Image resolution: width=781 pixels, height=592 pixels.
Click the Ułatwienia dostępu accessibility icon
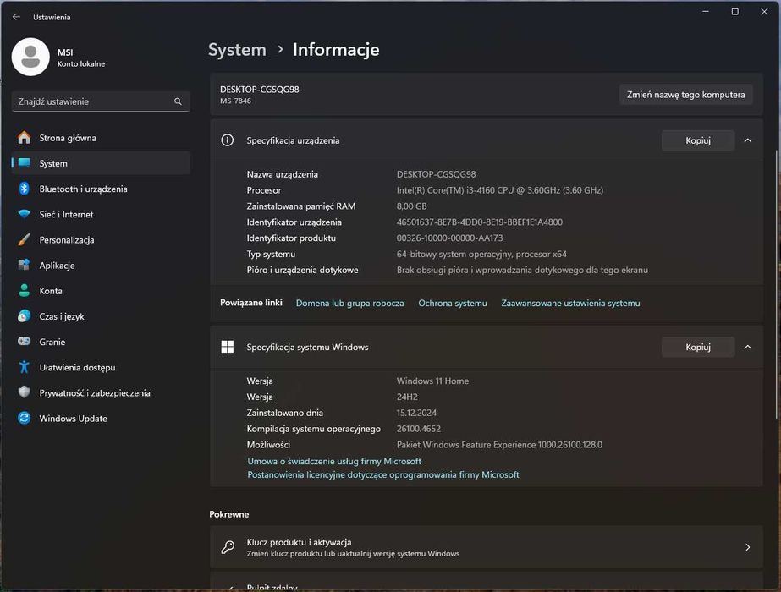coord(24,367)
